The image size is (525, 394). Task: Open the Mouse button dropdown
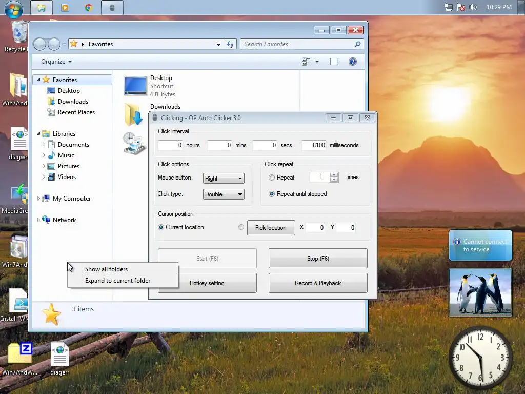pyautogui.click(x=224, y=178)
